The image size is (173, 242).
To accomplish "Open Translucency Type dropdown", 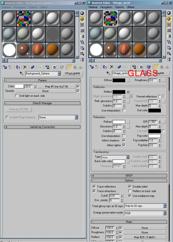I will [128, 157].
